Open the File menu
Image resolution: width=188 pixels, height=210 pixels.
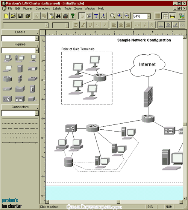coord(10,9)
